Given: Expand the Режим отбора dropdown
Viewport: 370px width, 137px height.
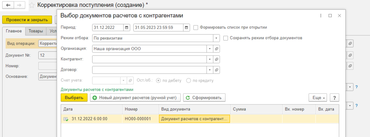Looking at the screenshot, I should click(x=216, y=38).
